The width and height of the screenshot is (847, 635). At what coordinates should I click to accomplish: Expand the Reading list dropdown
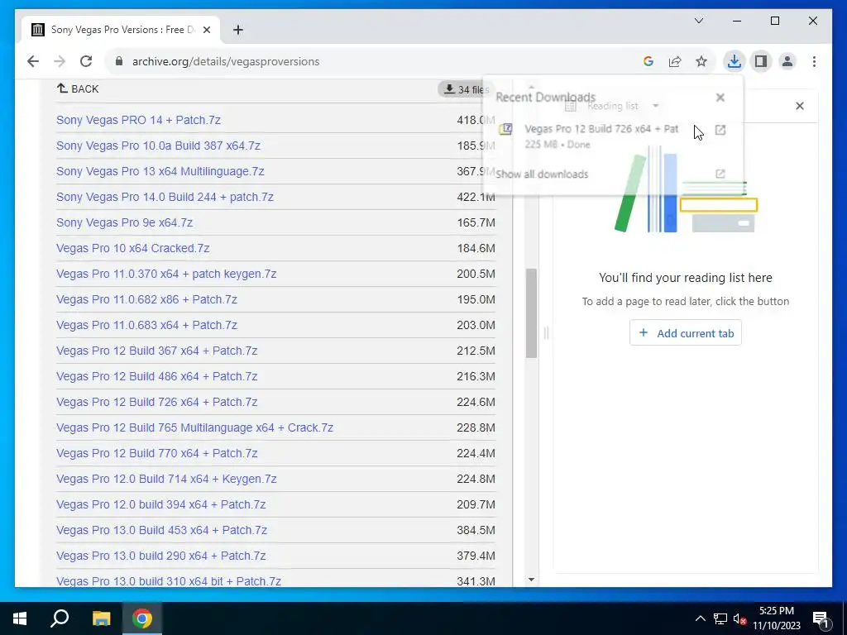[x=656, y=106]
